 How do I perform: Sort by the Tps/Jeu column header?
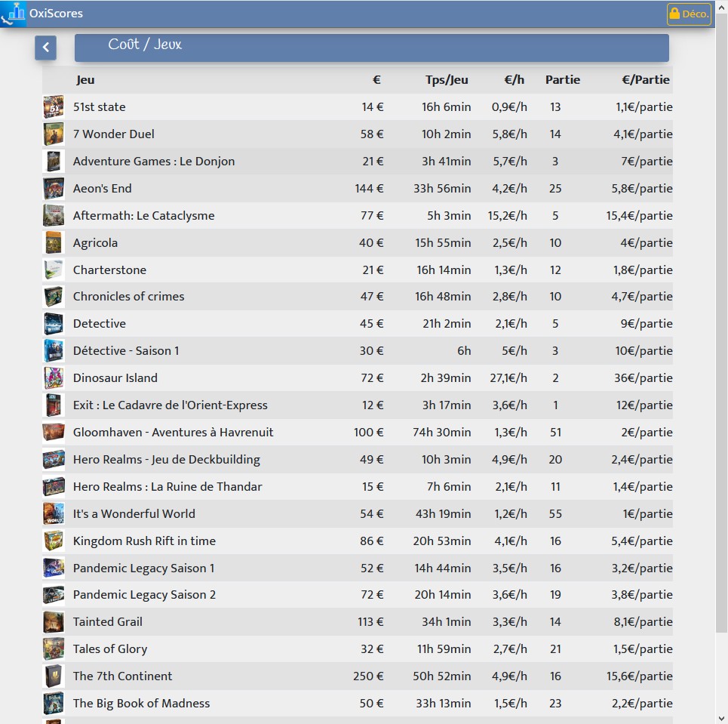(x=447, y=80)
